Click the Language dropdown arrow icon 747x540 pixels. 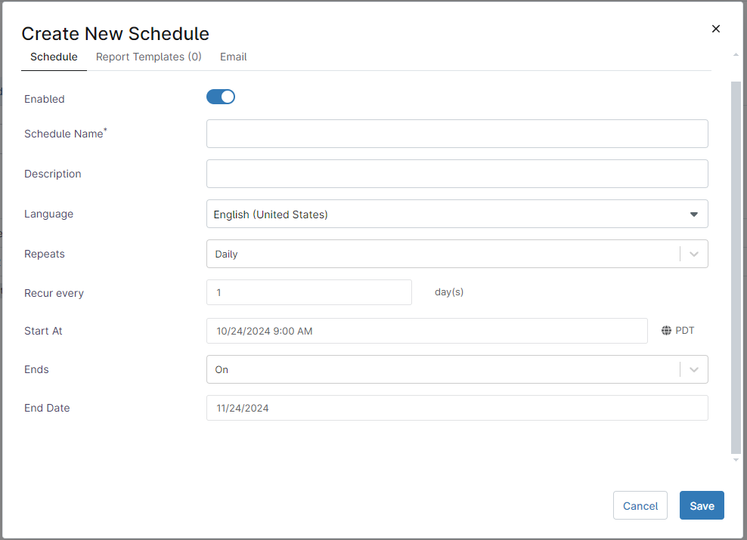tap(693, 214)
